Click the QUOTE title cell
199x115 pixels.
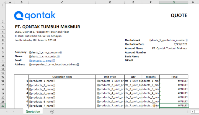[x=179, y=15]
